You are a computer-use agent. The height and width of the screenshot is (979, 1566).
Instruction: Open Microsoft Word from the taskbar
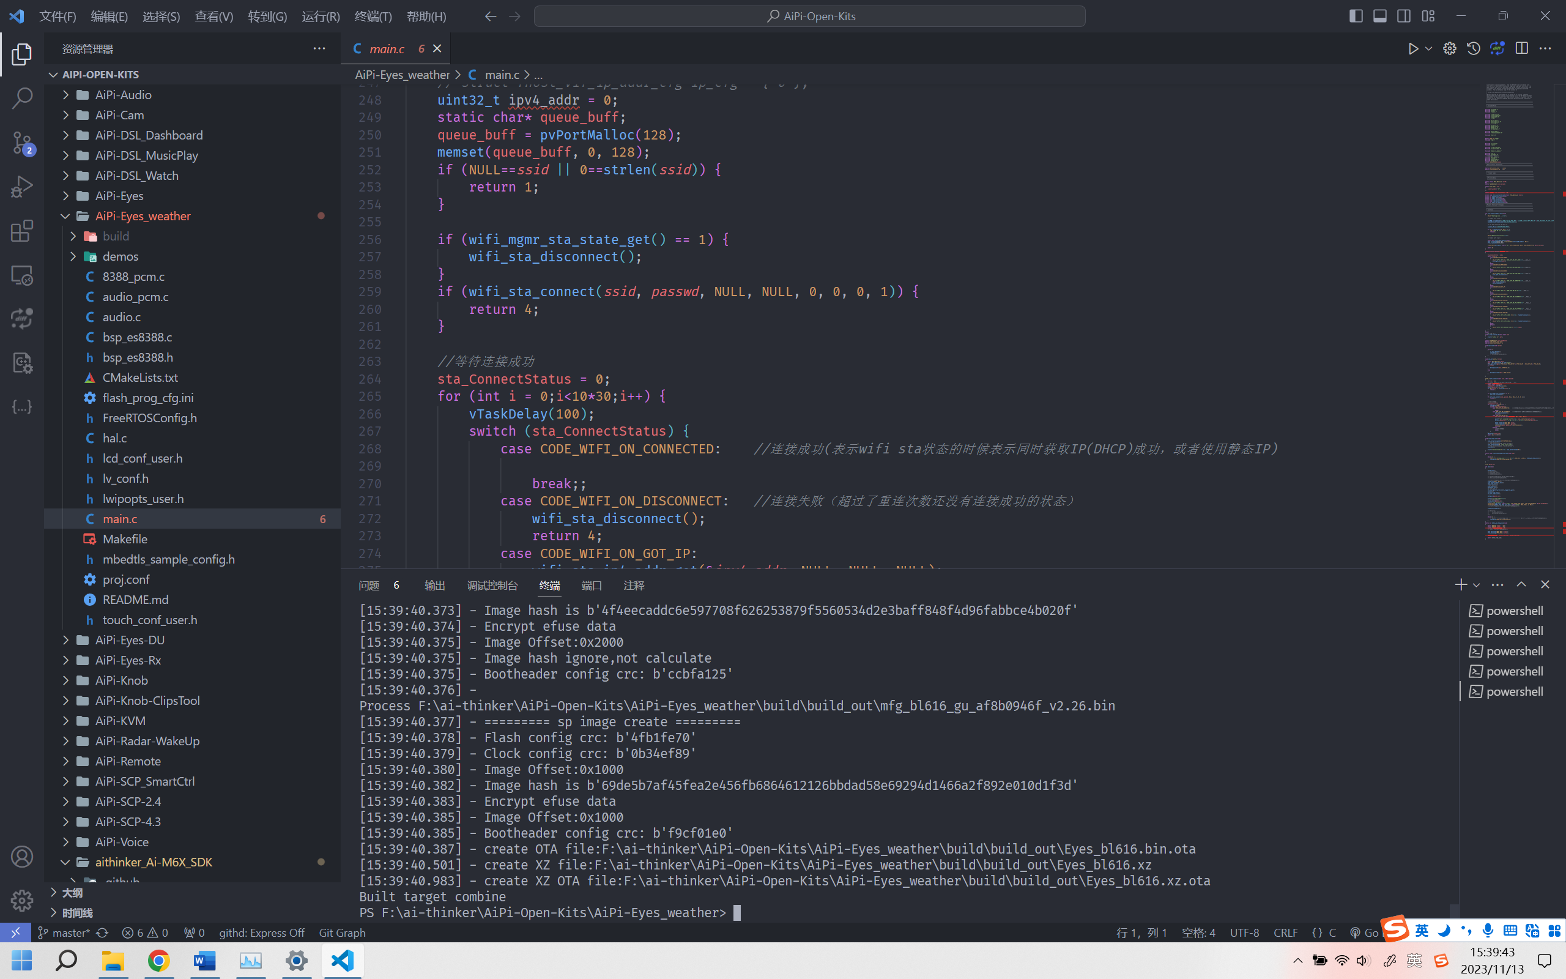[x=204, y=960]
